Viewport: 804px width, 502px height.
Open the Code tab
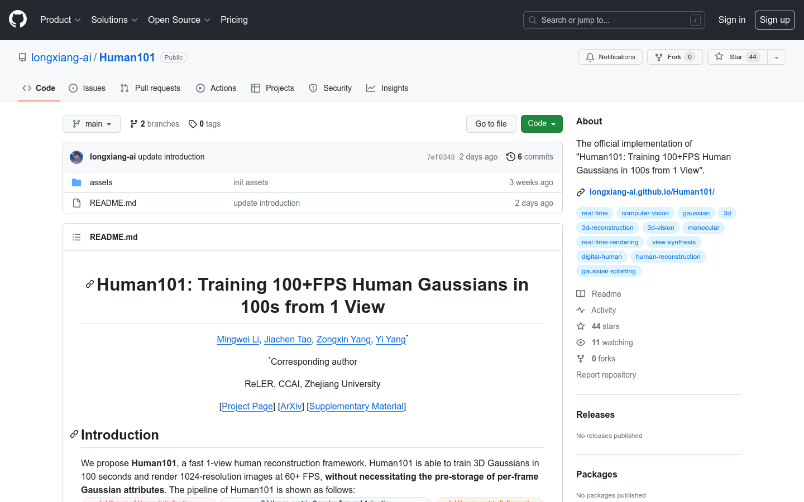(39, 88)
